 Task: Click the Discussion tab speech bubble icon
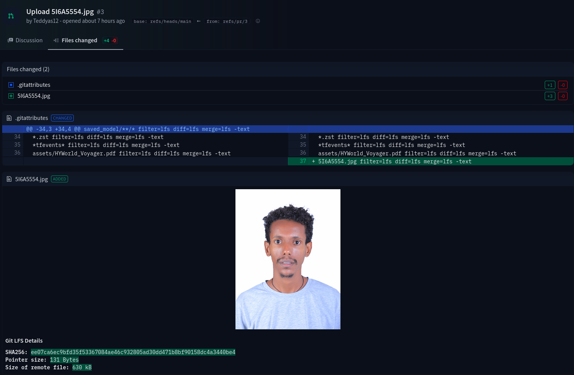click(x=10, y=40)
